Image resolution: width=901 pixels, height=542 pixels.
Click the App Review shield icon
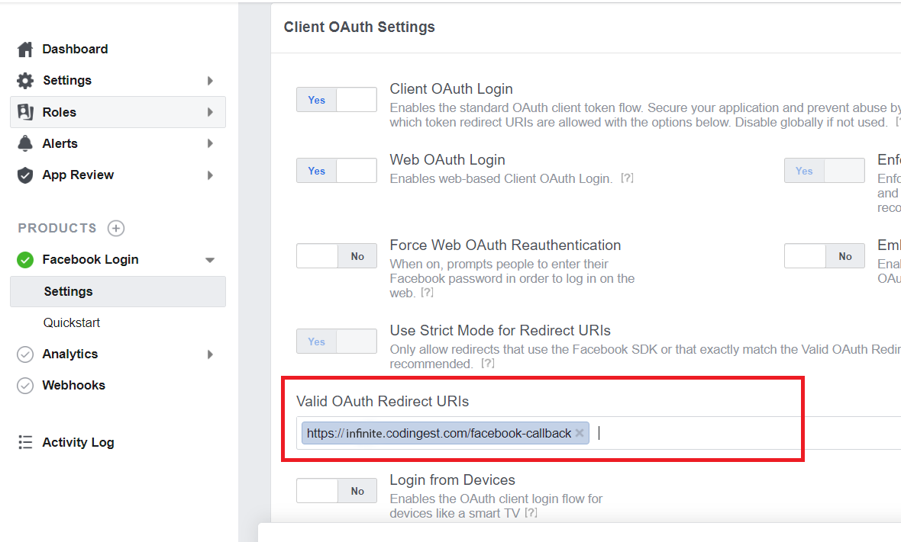pyautogui.click(x=25, y=175)
